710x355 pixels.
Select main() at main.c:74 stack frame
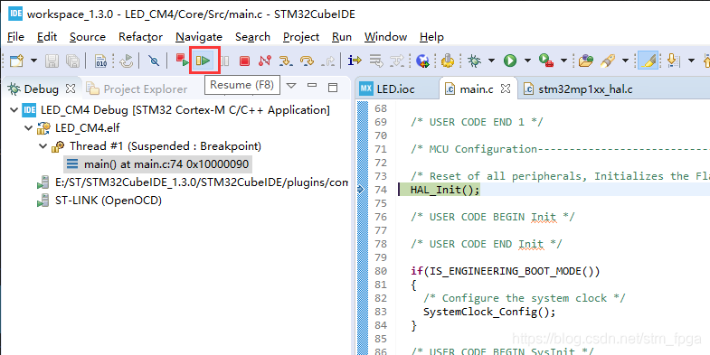[x=157, y=163]
